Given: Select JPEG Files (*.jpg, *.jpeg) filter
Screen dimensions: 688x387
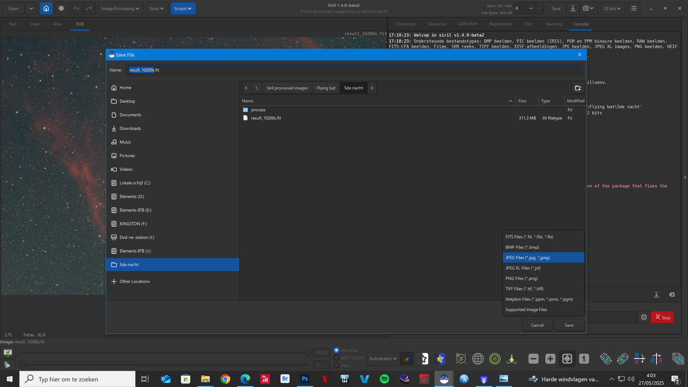Looking at the screenshot, I should [543, 257].
